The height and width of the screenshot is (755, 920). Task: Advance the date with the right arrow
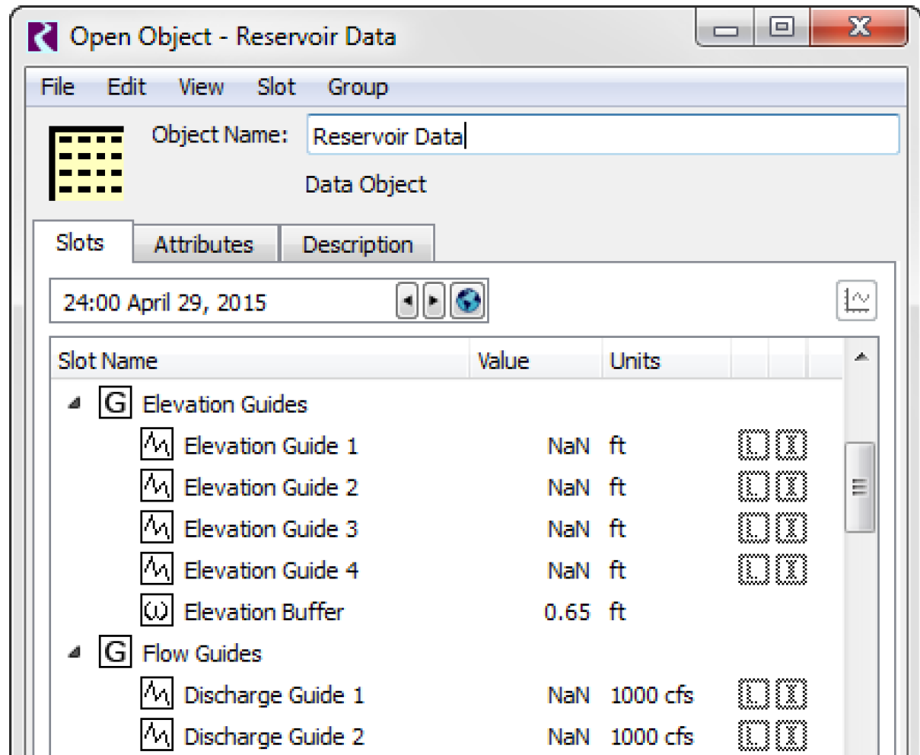(433, 302)
